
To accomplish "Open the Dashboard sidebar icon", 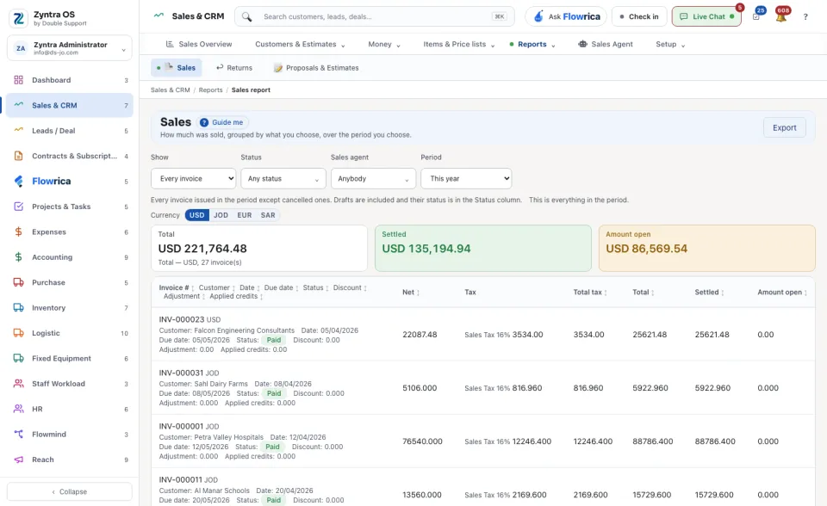I will [x=18, y=80].
